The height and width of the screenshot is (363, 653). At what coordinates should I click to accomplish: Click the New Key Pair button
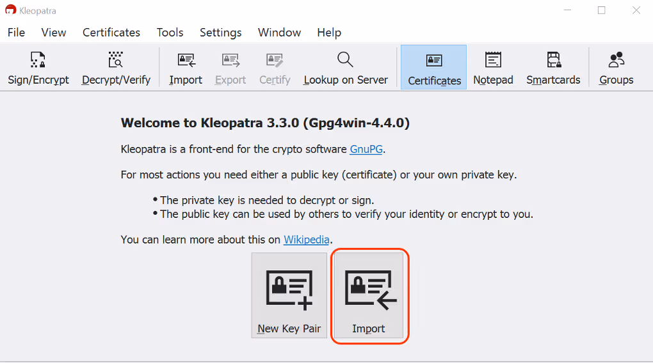[289, 296]
